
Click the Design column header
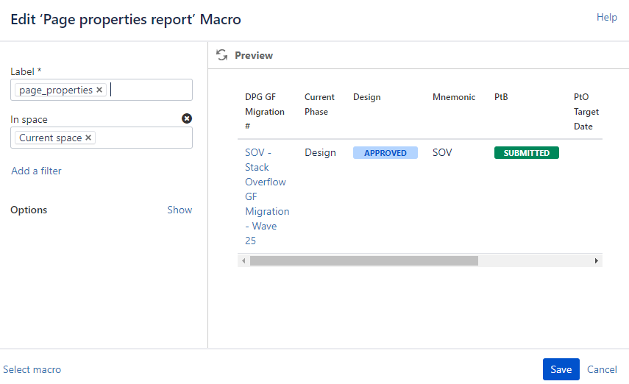point(366,97)
